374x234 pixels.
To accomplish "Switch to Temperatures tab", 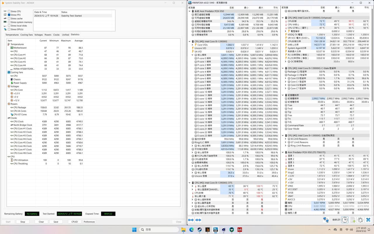I will pos(12,35).
